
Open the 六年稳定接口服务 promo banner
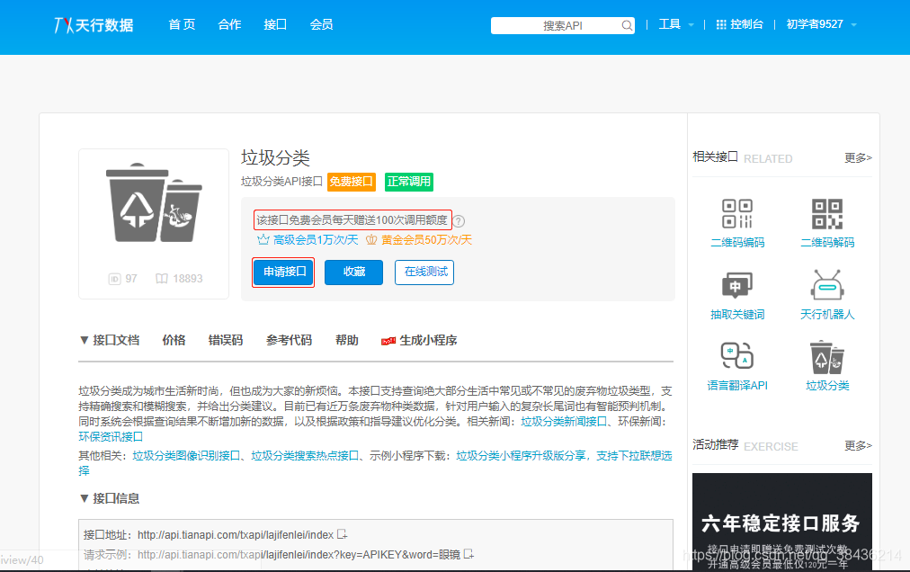[x=781, y=522]
